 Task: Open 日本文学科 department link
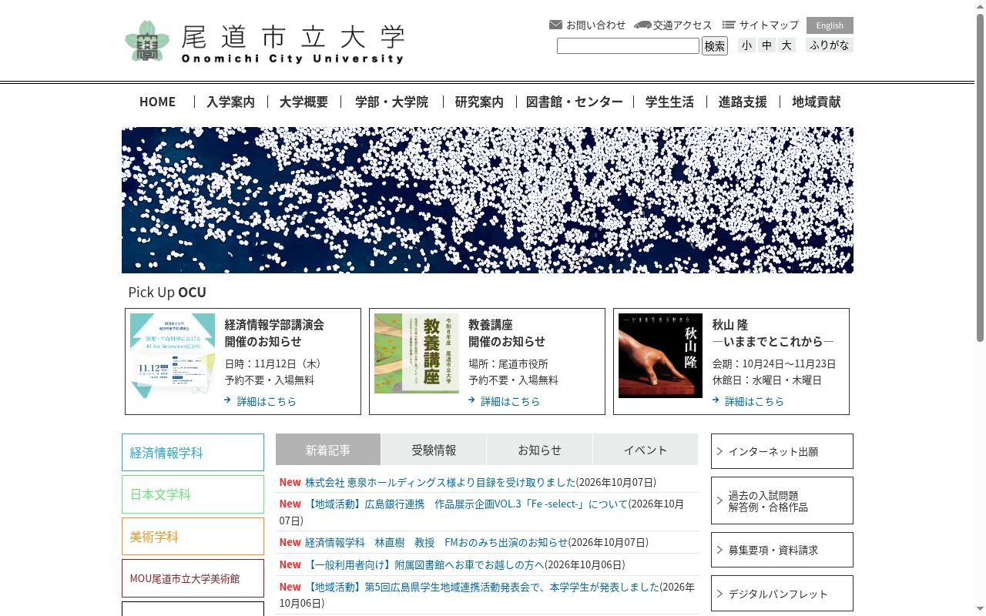click(x=193, y=494)
